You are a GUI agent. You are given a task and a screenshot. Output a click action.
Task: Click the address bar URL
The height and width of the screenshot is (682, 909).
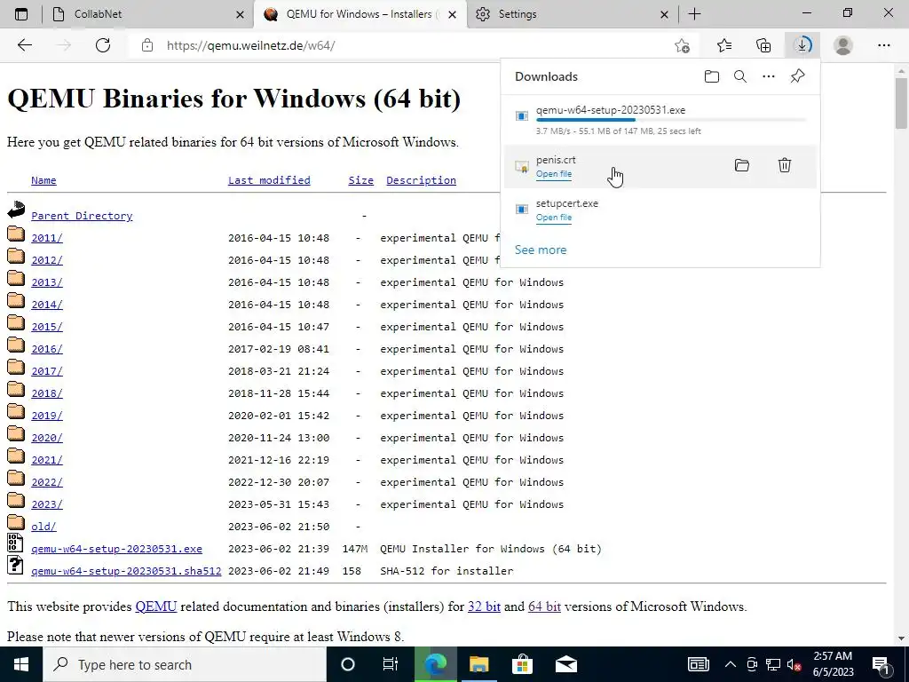pos(251,45)
